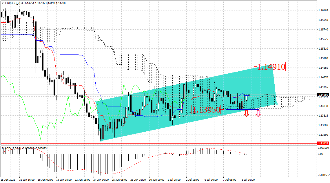Select the blue horizontal support line

point(242,110)
